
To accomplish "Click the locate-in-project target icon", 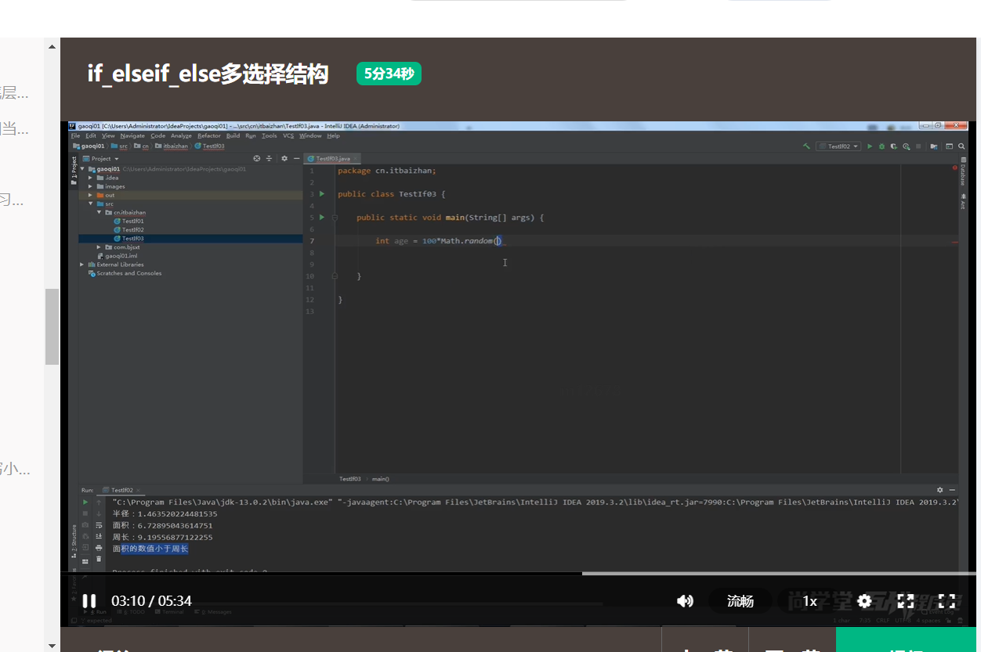I will [256, 158].
